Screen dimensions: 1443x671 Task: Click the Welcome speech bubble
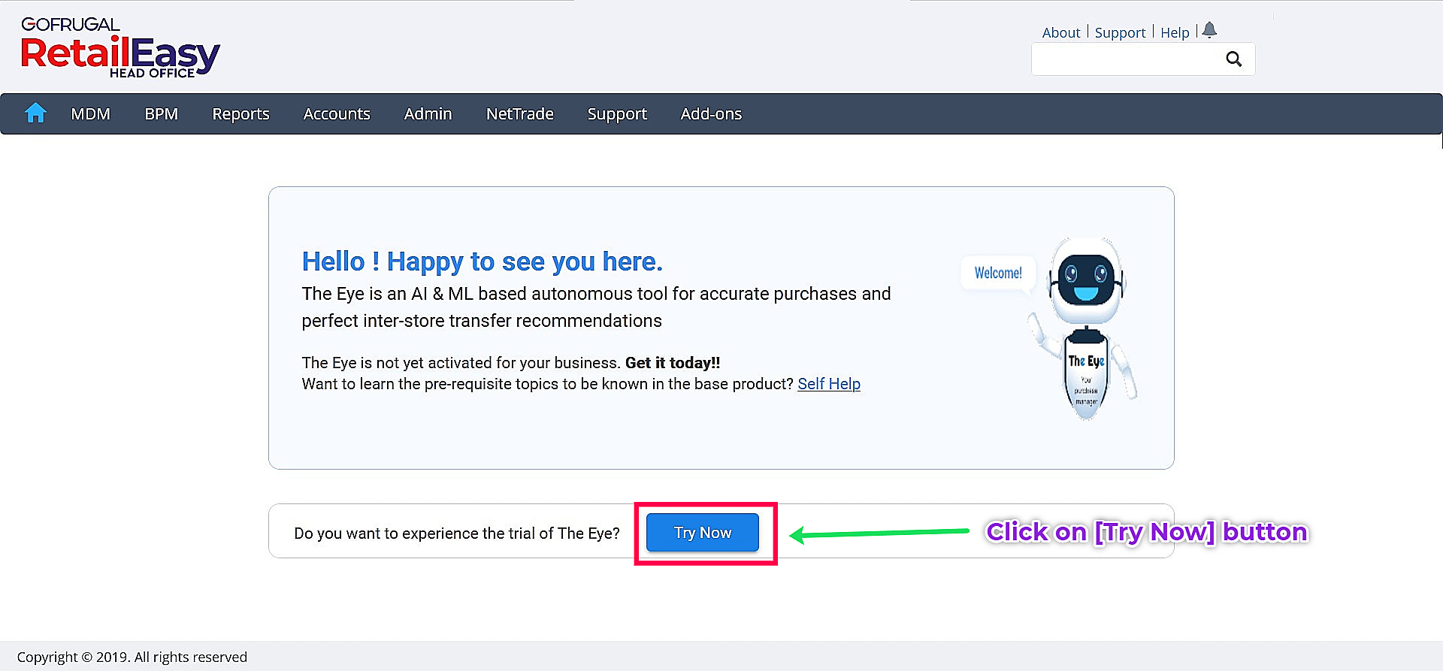(998, 273)
